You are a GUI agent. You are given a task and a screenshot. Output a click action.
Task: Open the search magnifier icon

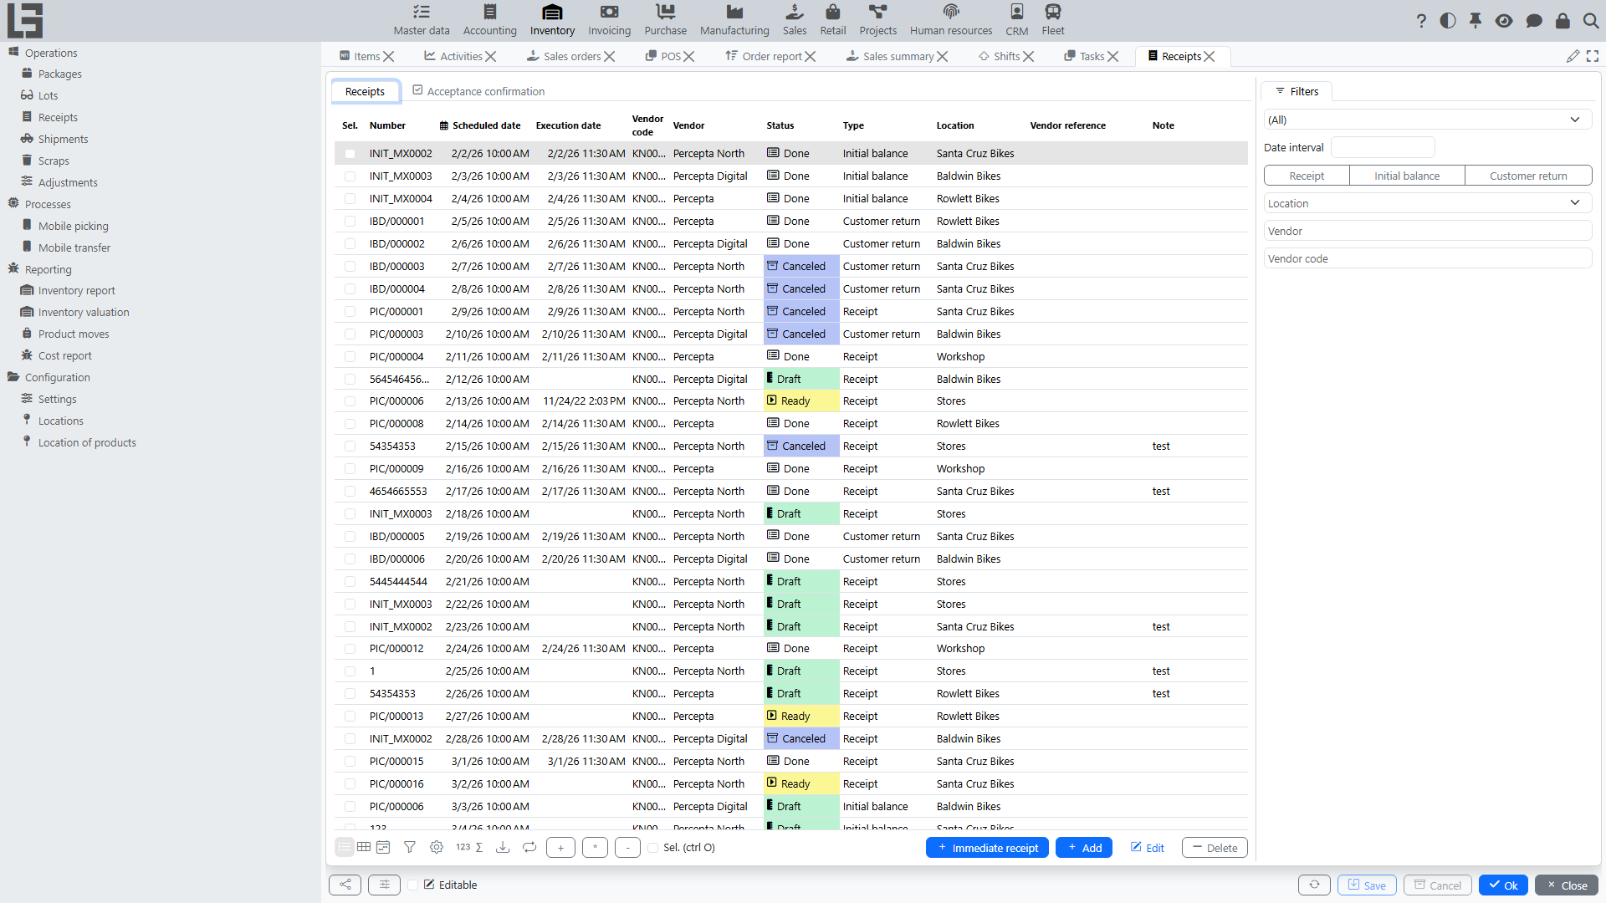[1591, 21]
